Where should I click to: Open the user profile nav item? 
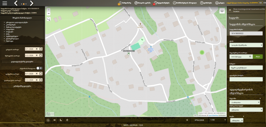pyautogui.click(x=185, y=3)
